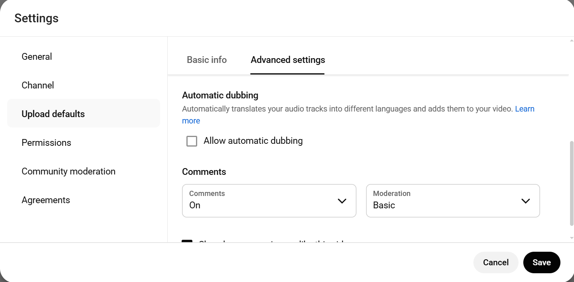Open the automatic dubbing Learn more link
Image resolution: width=574 pixels, height=282 pixels.
click(525, 108)
